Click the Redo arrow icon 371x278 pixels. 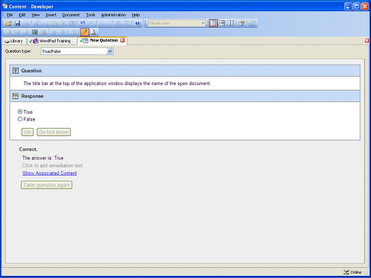(91, 23)
